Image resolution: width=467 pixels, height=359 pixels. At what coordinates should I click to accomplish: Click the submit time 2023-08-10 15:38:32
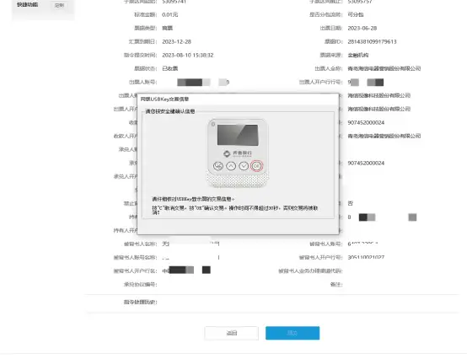click(188, 55)
